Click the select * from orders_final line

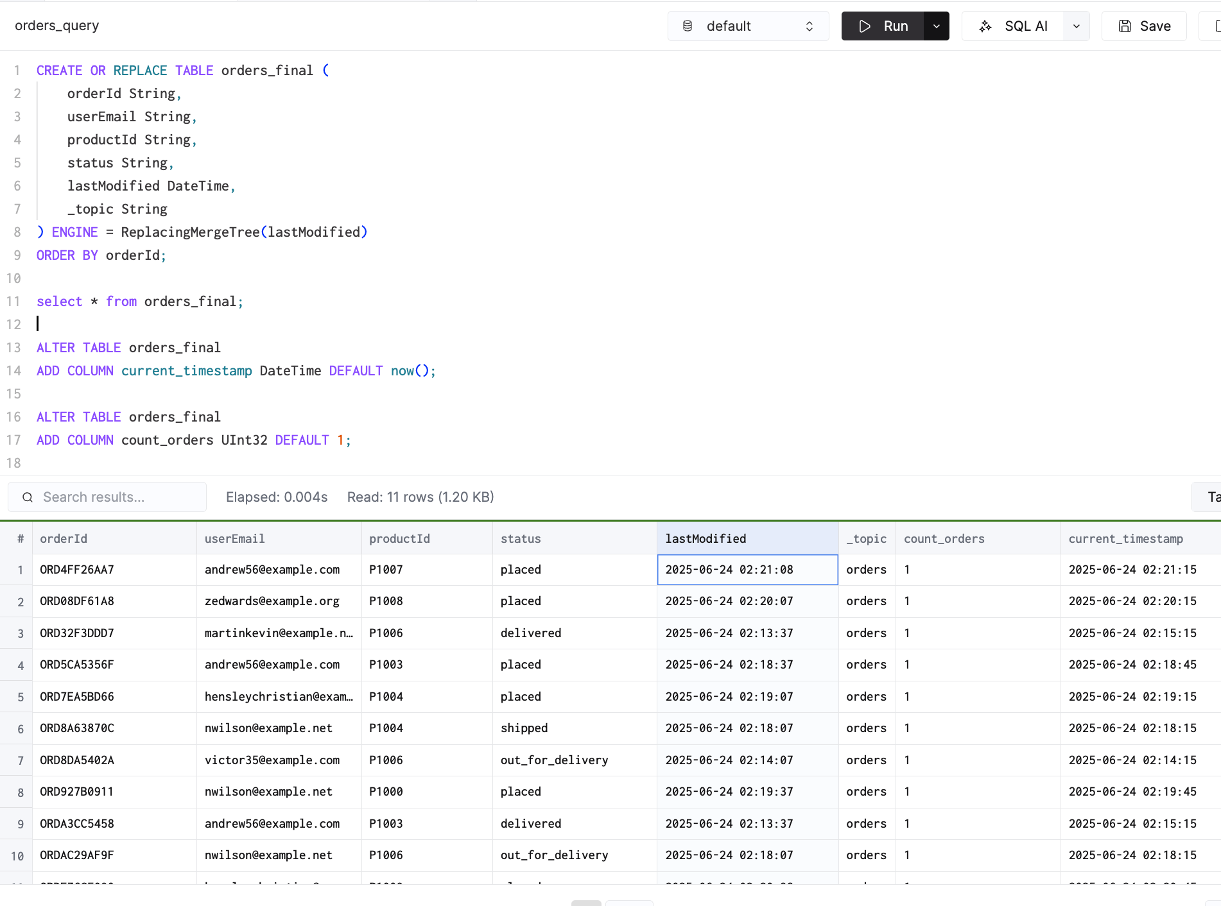140,302
